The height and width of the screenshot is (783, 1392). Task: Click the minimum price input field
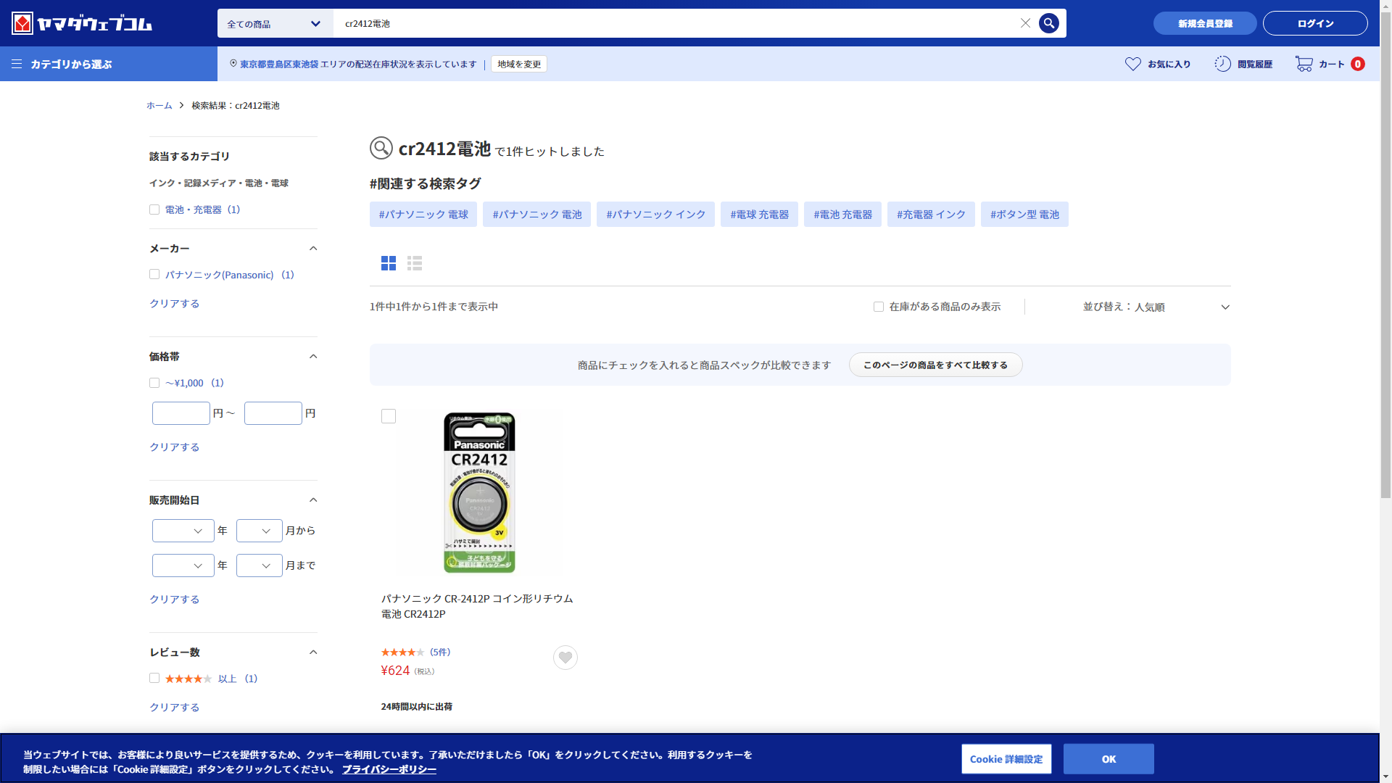[181, 413]
